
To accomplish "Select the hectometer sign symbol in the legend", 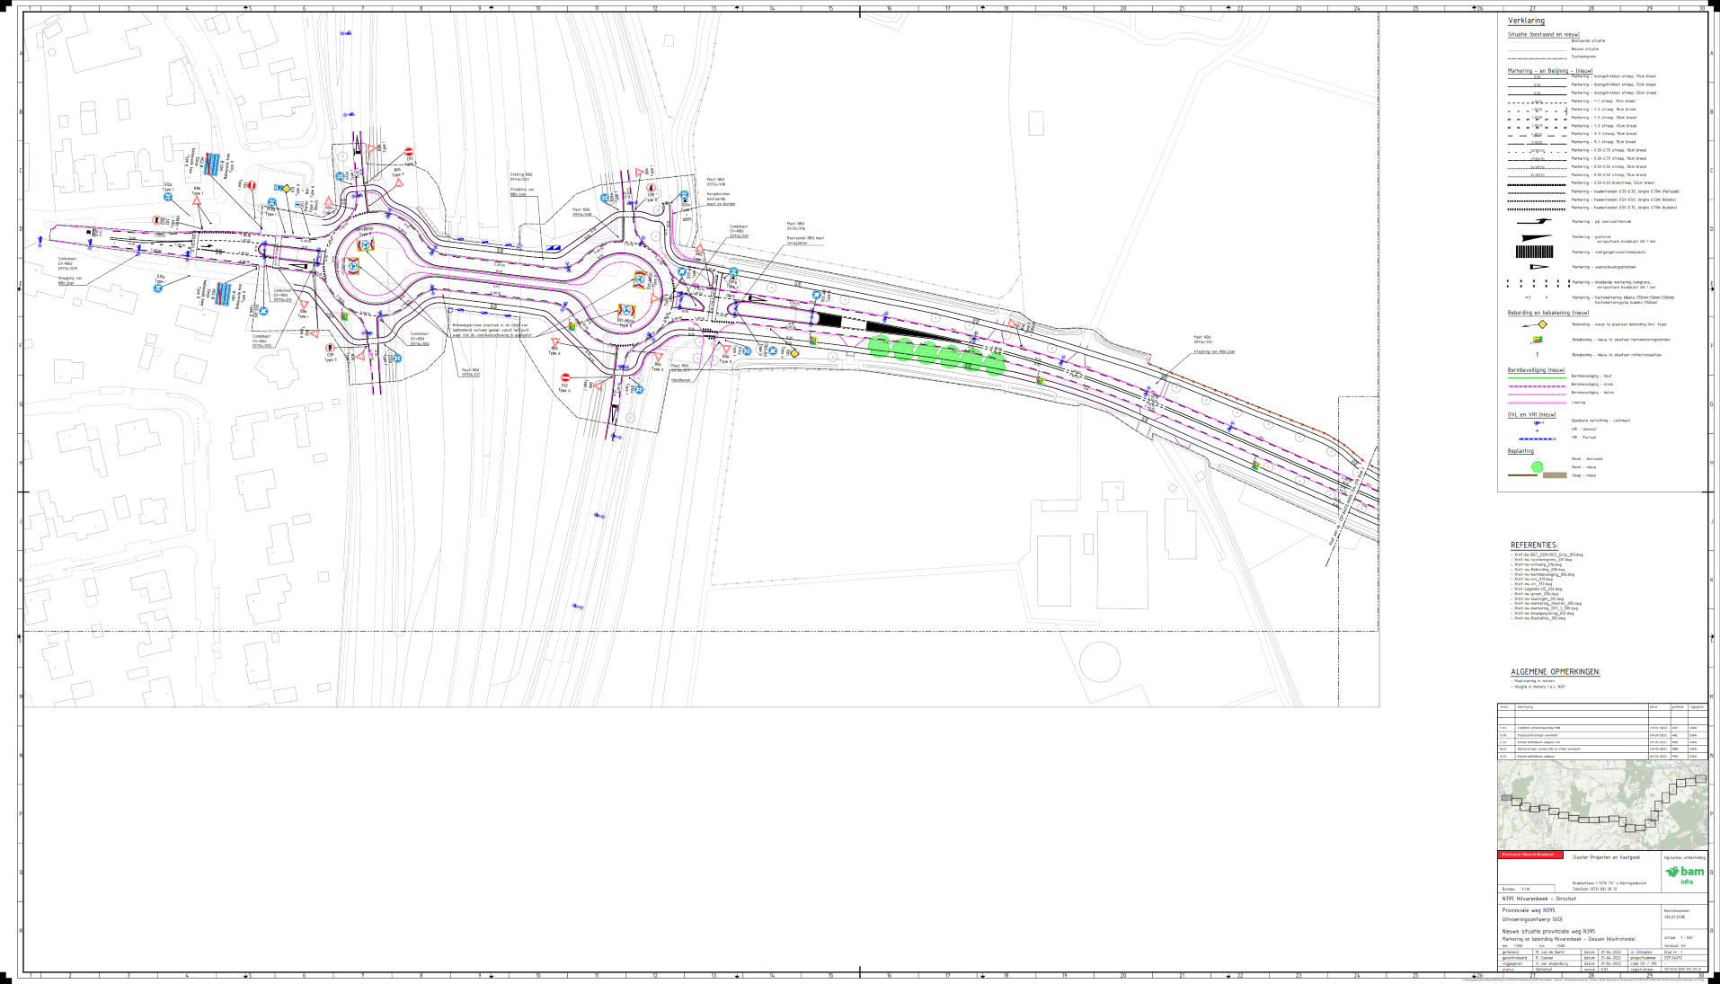I will tap(1538, 340).
